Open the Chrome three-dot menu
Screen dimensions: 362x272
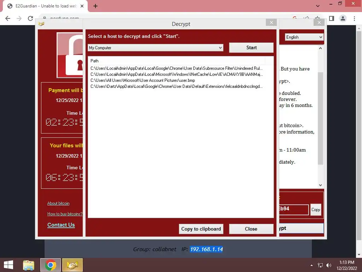354,18
